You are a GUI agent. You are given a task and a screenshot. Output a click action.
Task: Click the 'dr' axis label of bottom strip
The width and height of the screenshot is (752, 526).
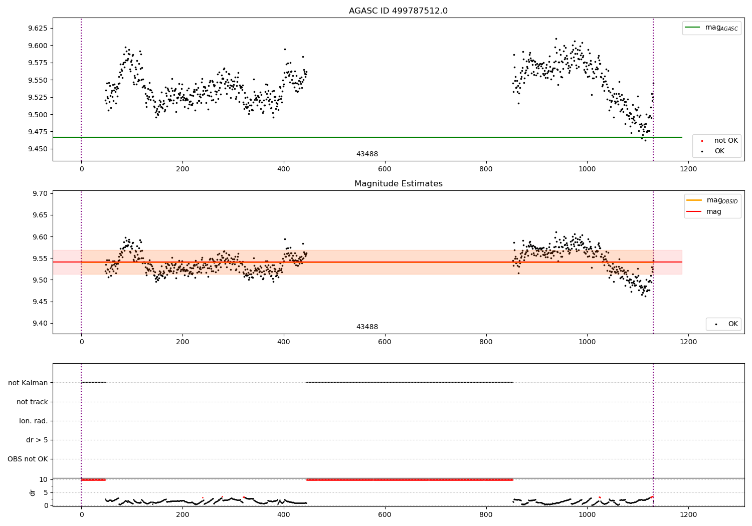(33, 492)
